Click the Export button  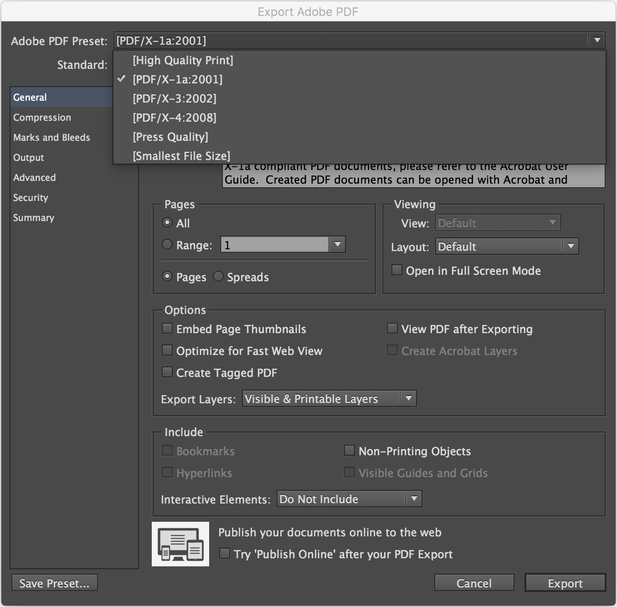pos(566,583)
